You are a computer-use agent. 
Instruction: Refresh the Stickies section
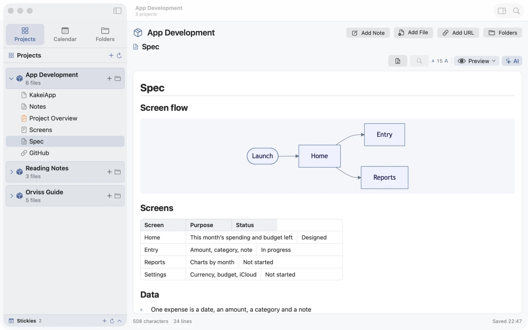[112, 321]
